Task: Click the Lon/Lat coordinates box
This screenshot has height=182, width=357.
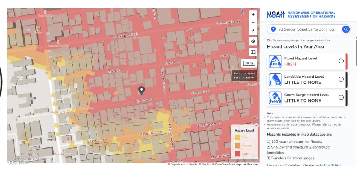Action: [x=245, y=76]
